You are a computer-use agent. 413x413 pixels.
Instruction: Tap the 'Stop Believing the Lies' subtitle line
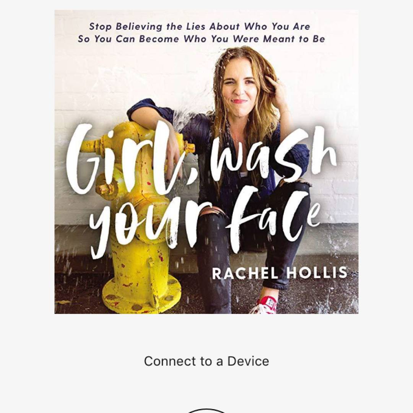point(200,26)
